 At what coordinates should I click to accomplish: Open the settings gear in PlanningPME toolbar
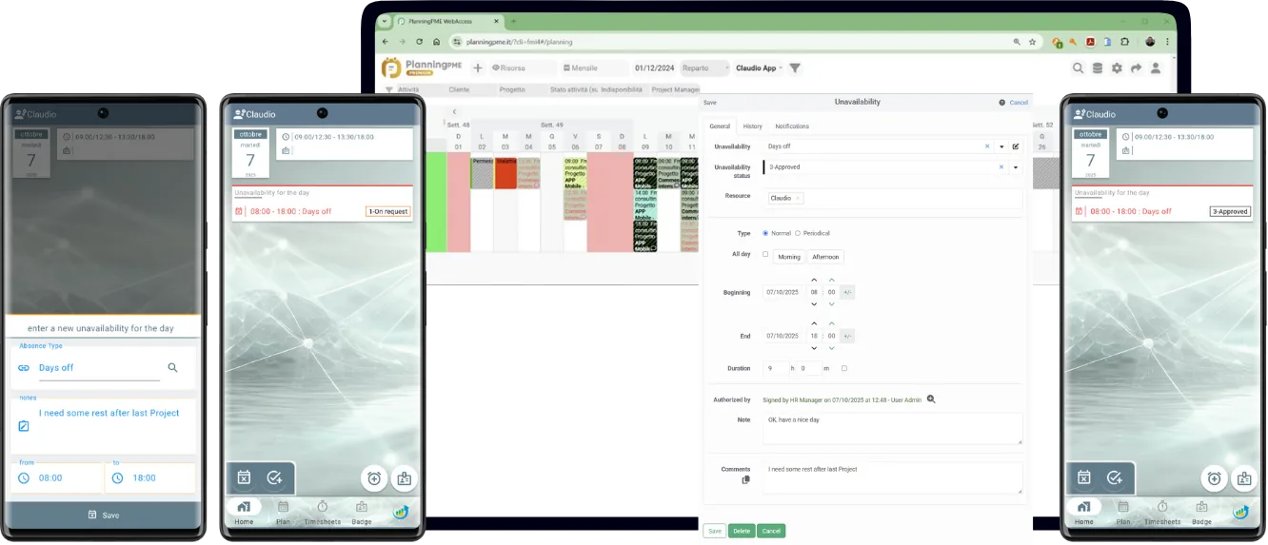(x=1117, y=68)
